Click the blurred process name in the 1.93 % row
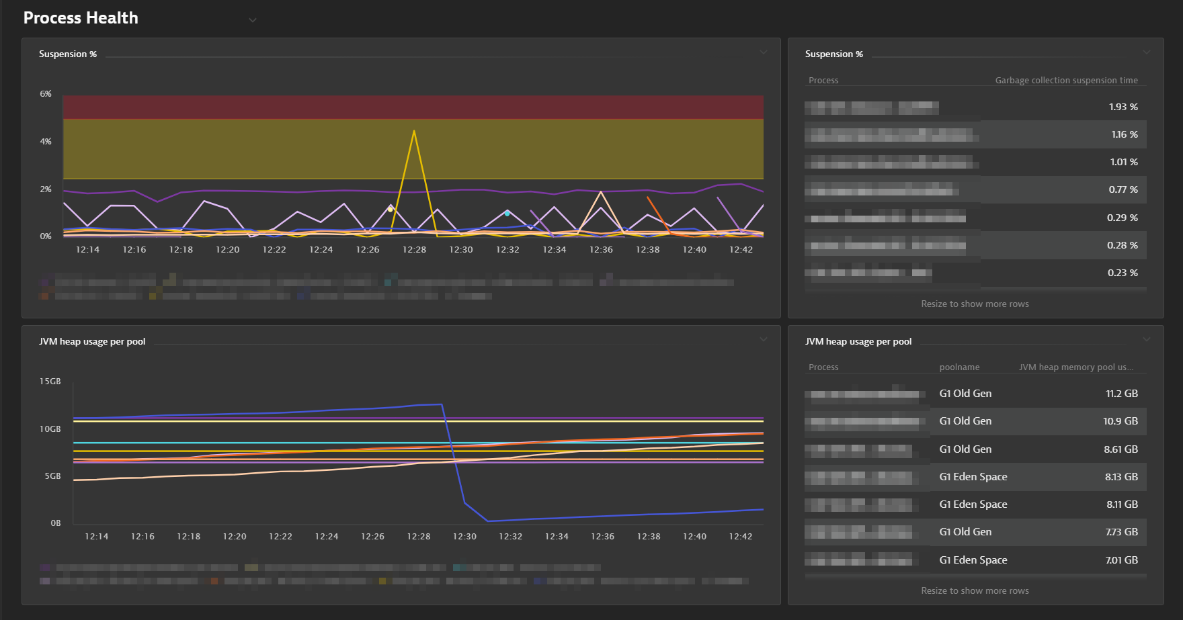 pyautogui.click(x=872, y=107)
